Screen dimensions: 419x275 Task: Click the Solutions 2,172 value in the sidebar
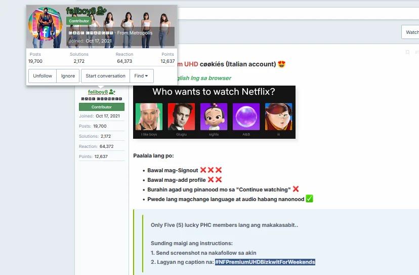click(106, 136)
